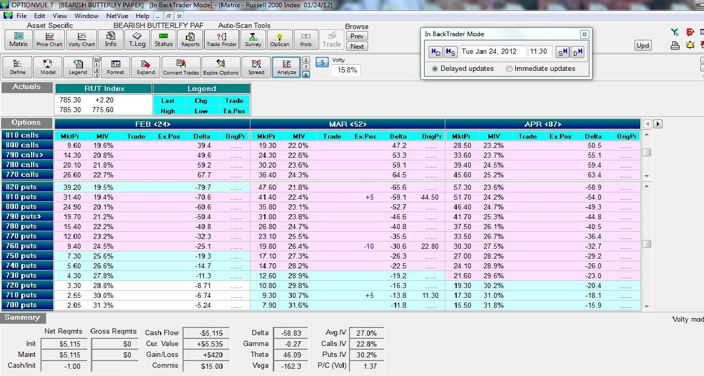Screen dimensions: 704x376
Task: Click the MAR <52> column header
Action: coord(347,124)
